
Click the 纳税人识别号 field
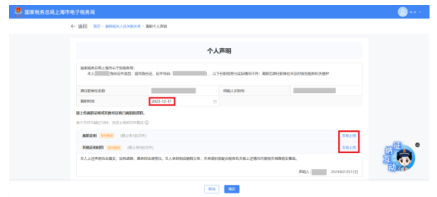click(x=321, y=90)
